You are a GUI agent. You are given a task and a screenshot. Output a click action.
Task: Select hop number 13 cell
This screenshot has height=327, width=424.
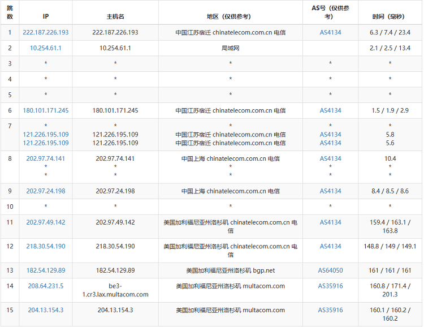coord(10,270)
